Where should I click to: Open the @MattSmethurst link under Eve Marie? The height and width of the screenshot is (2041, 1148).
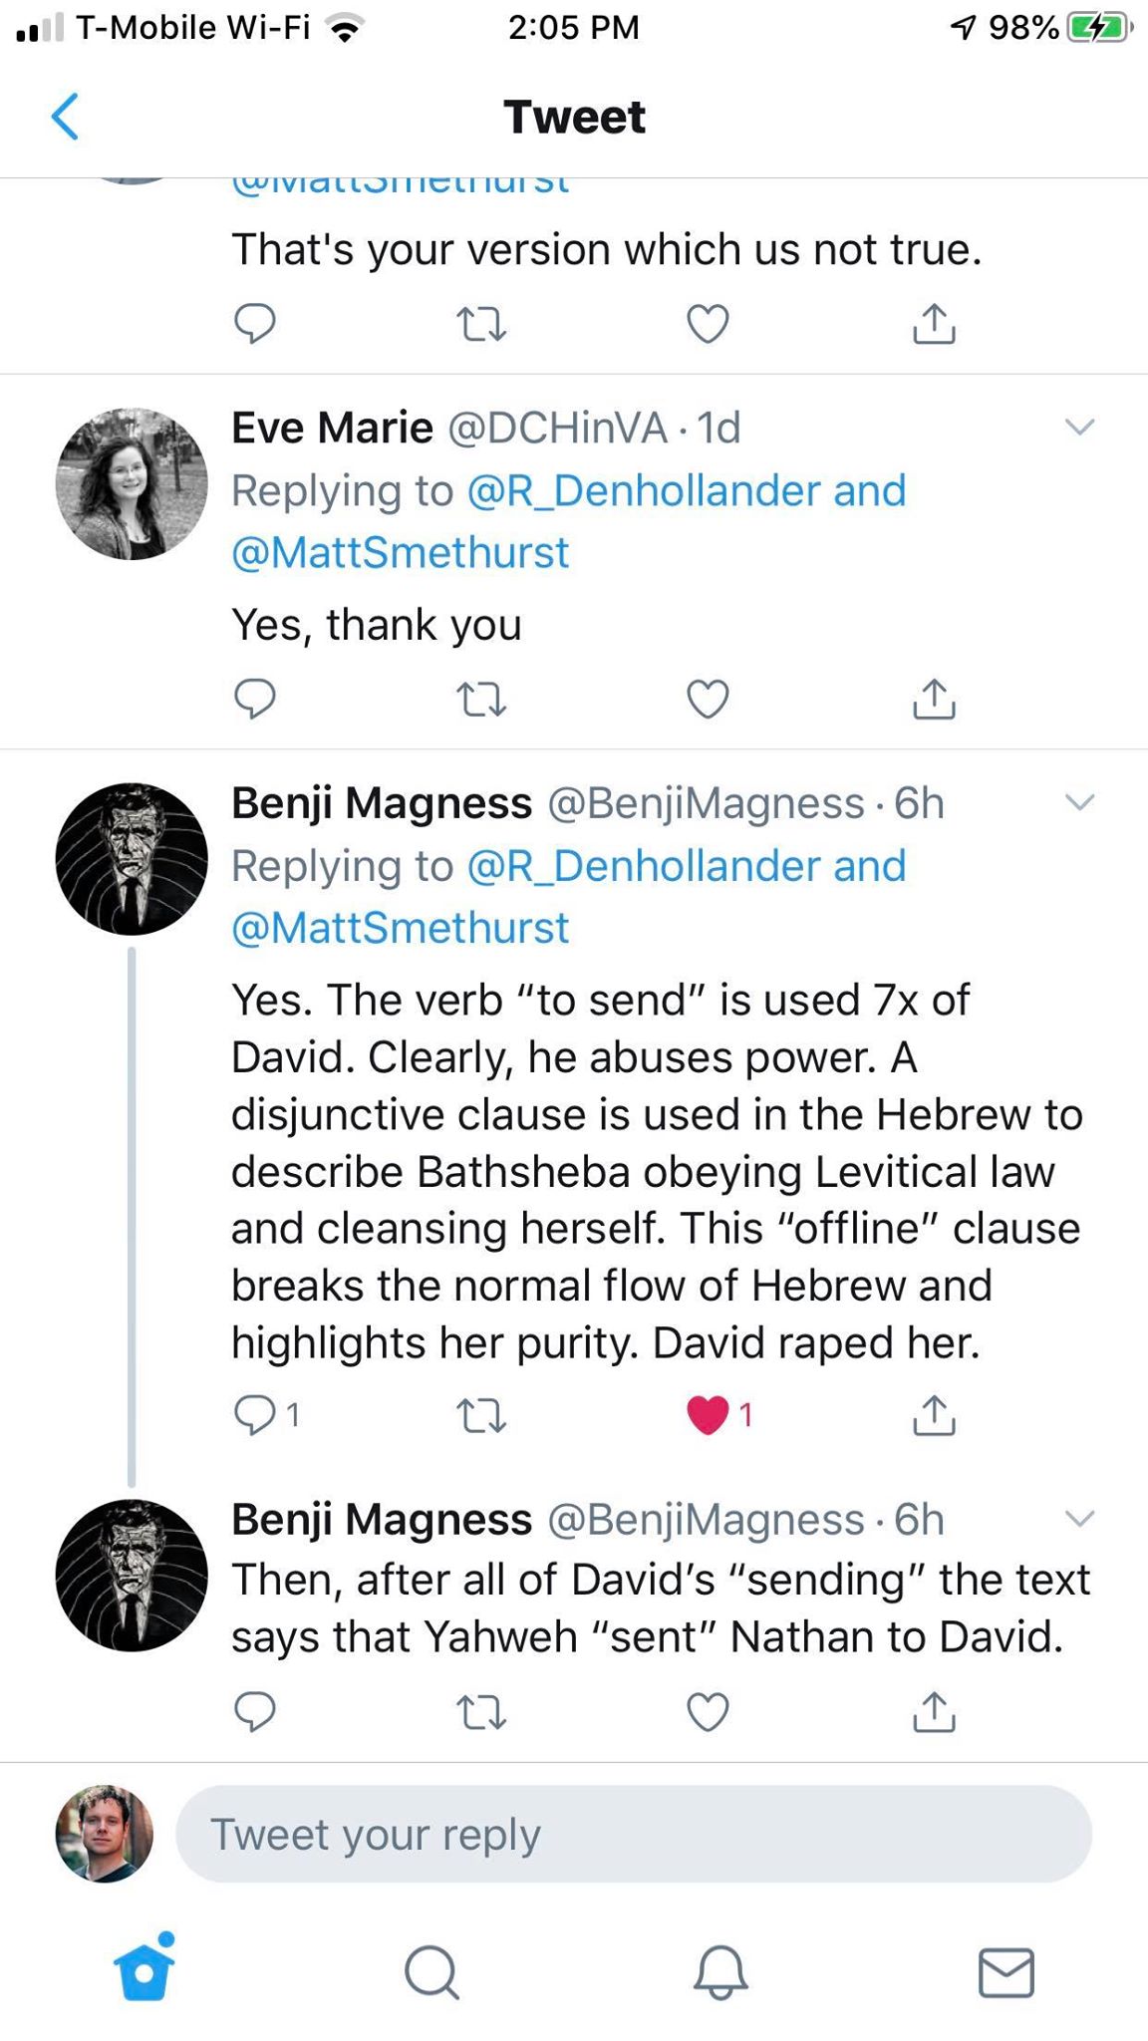[x=400, y=552]
